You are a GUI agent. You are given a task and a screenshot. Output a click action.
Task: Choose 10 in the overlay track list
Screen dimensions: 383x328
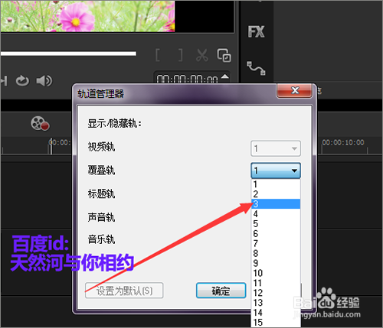coord(276,273)
